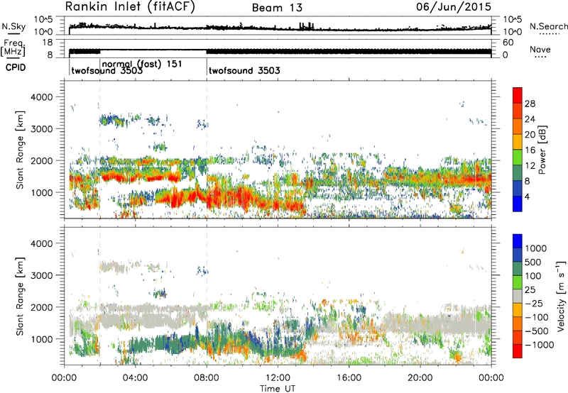Image resolution: width=568 pixels, height=393 pixels.
Task: Click the '60' label on the Nave axis
Action: [508, 43]
